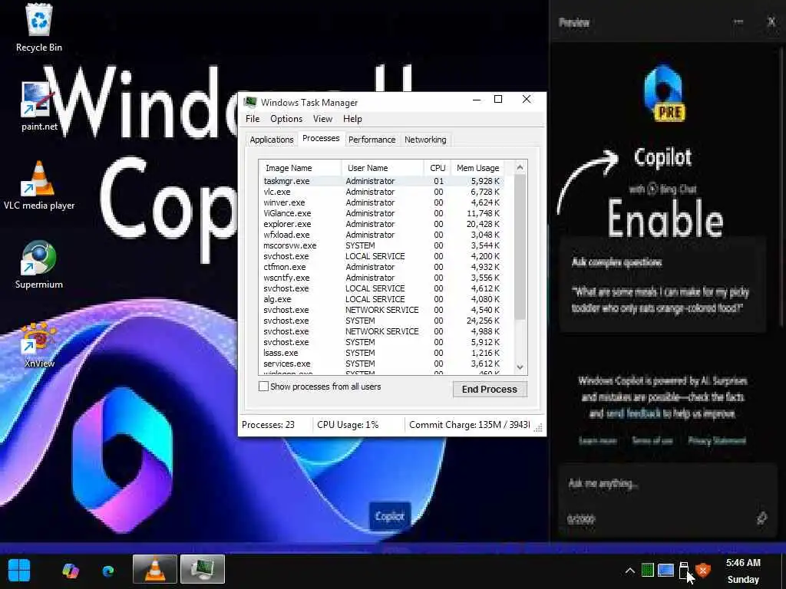Click the process list scroll down arrow
Screen dimensions: 786x589
click(x=520, y=367)
